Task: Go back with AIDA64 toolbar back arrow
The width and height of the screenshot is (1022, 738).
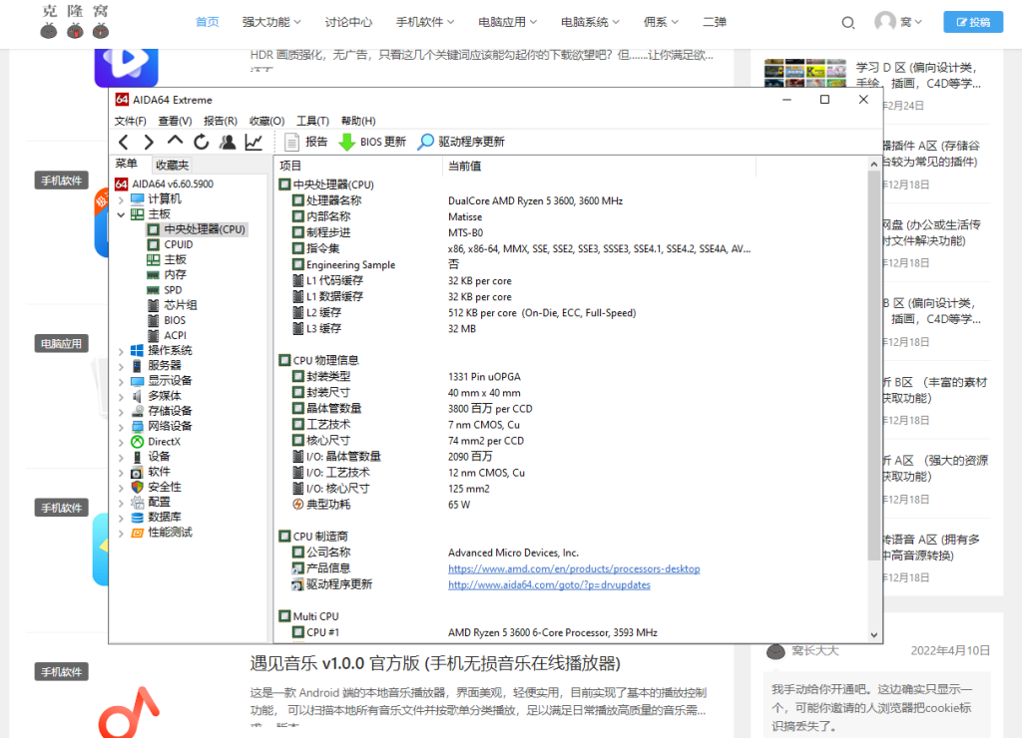Action: click(124, 142)
